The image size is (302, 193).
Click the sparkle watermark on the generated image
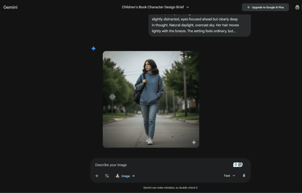tap(194, 142)
